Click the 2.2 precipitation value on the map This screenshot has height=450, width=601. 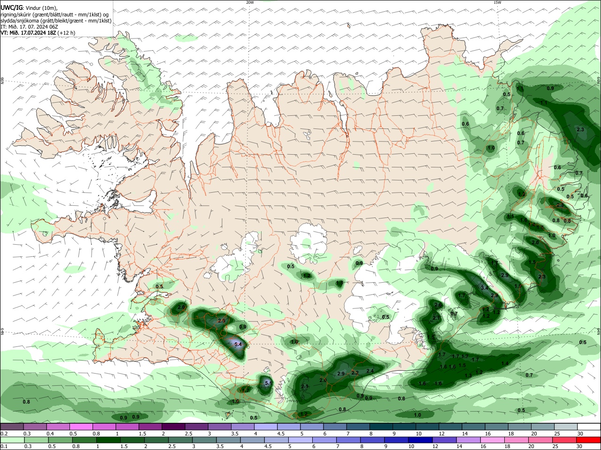(x=355, y=373)
